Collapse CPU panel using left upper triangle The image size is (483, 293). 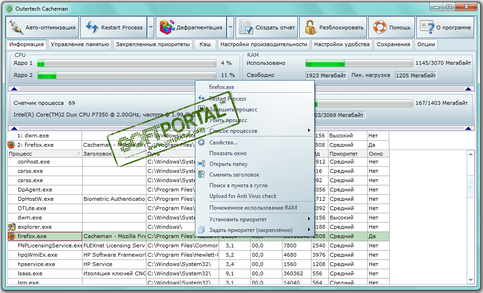pyautogui.click(x=14, y=89)
